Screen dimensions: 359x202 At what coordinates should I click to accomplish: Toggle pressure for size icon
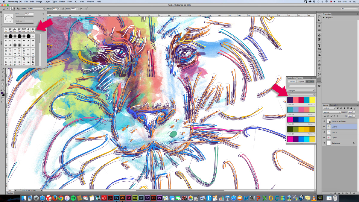coord(86,9)
